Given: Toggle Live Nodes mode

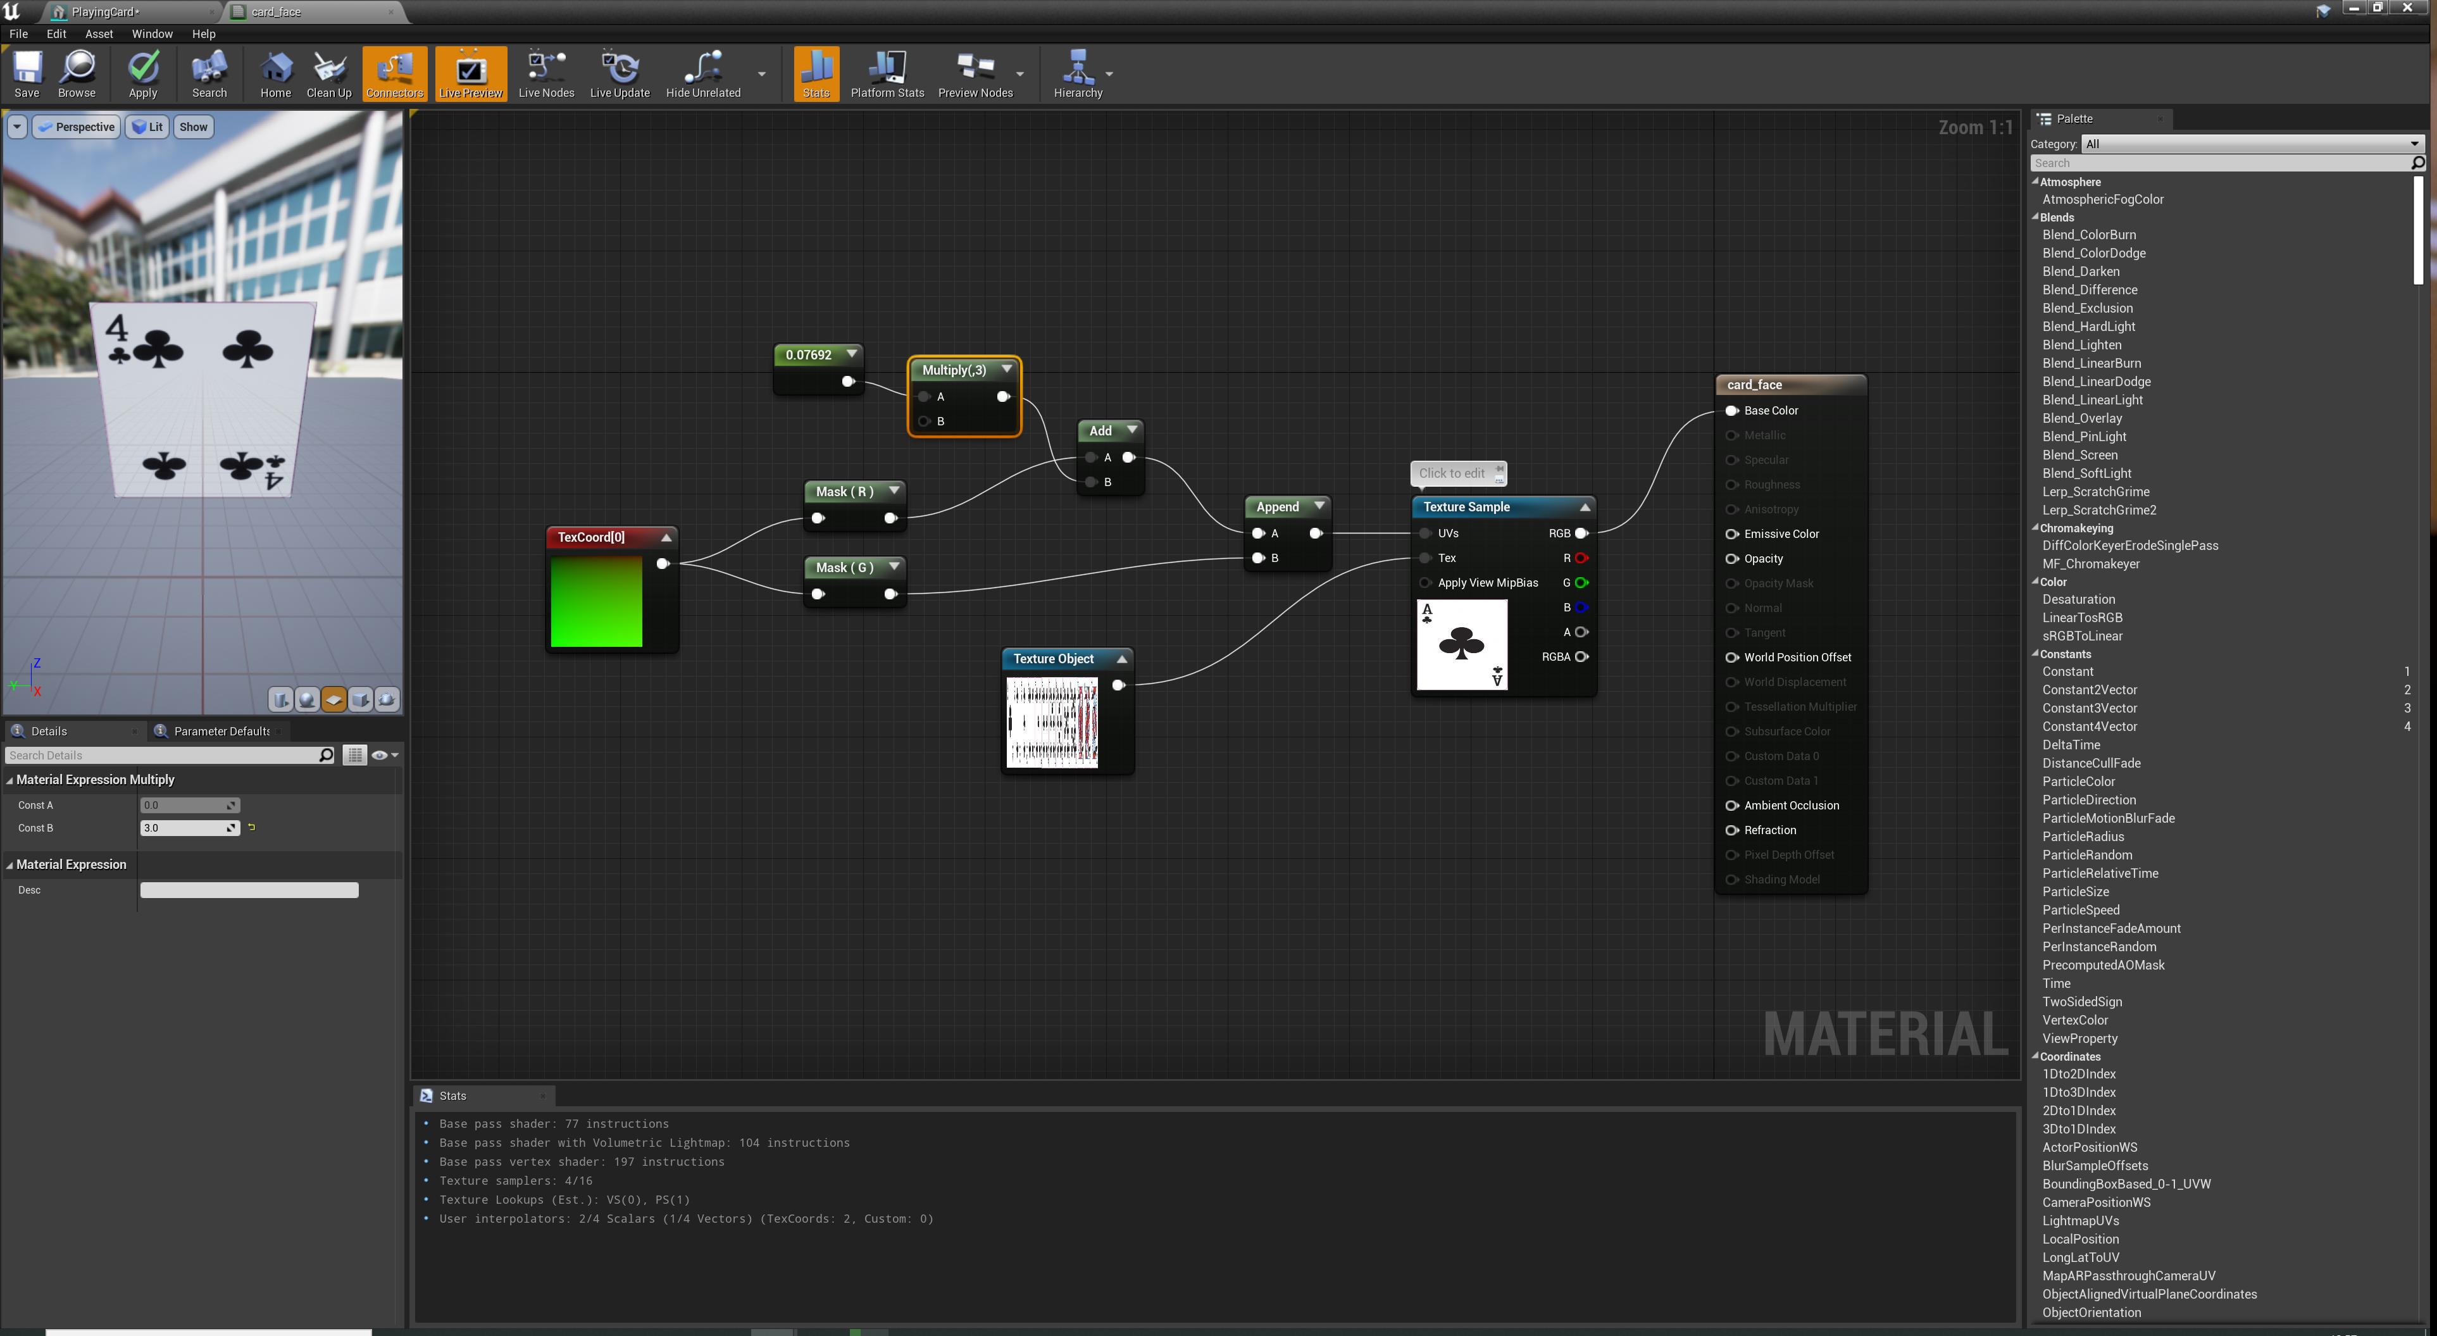Looking at the screenshot, I should (546, 73).
